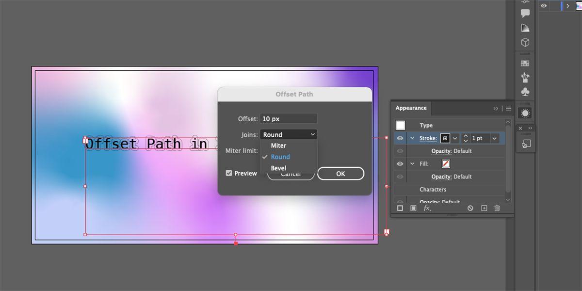
Task: Click the layer thumbnail in Layers panel
Action: tap(578, 6)
